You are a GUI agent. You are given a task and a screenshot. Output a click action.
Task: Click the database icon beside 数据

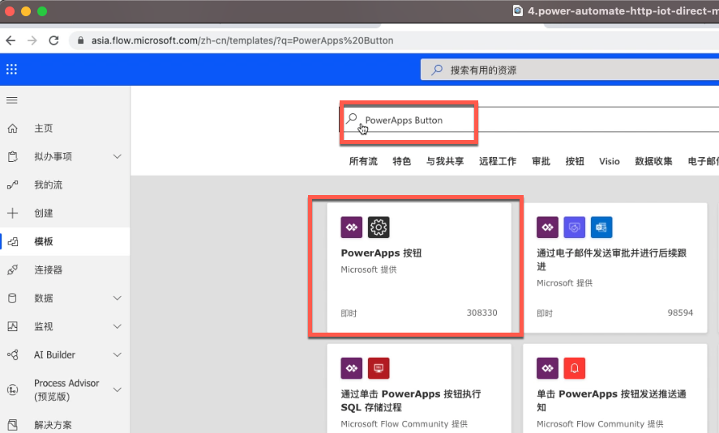point(12,299)
